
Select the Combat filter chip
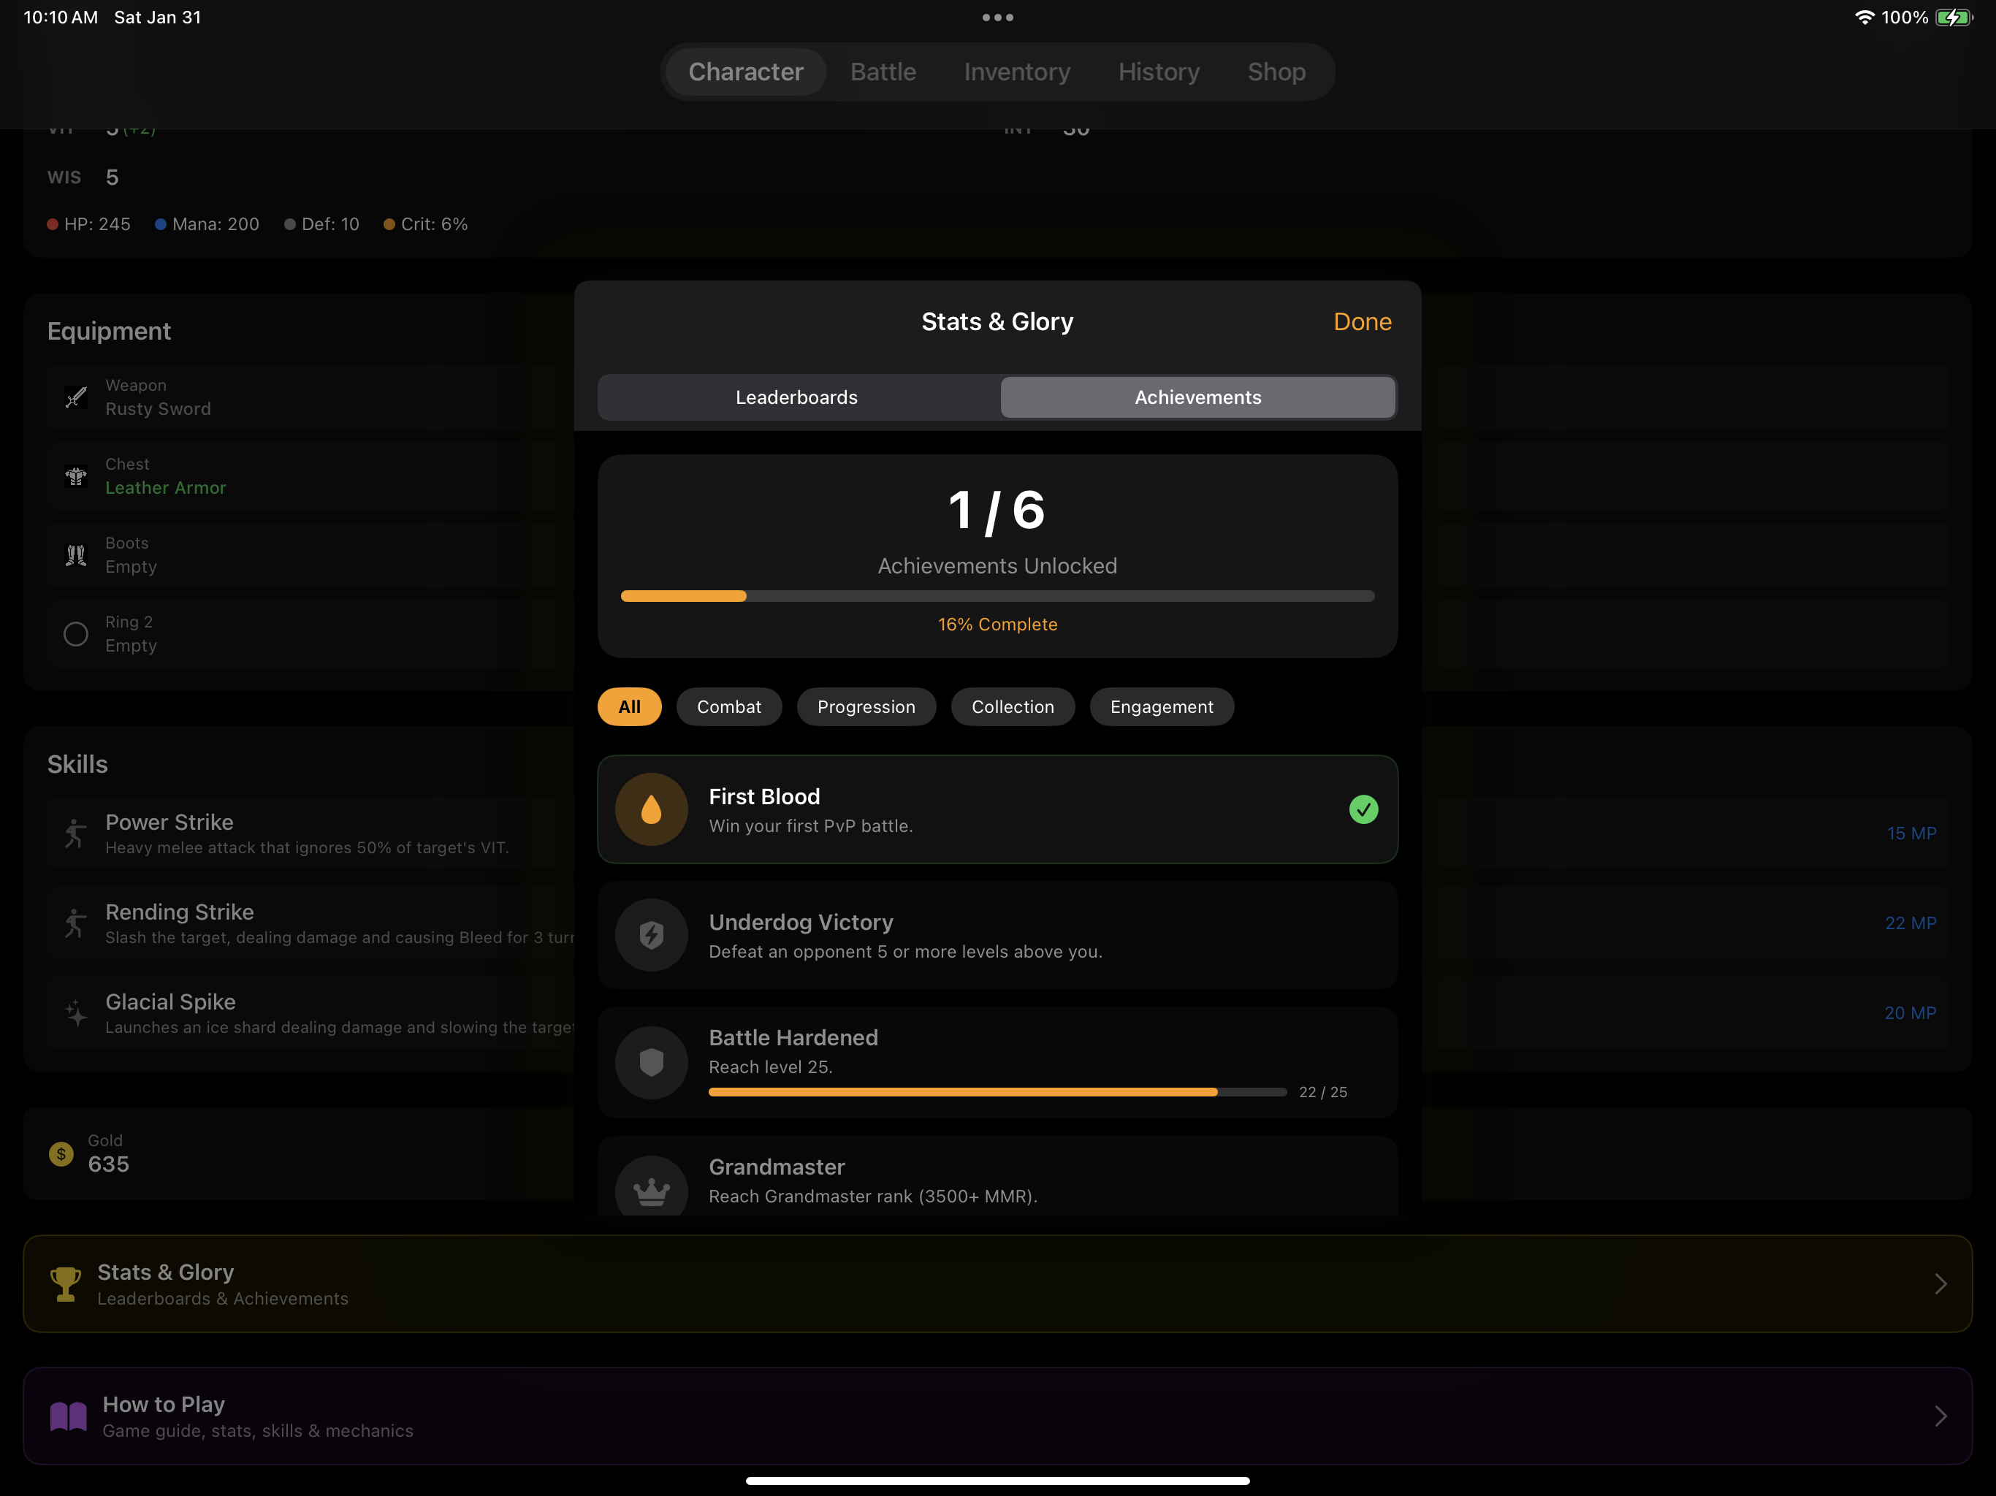point(728,706)
